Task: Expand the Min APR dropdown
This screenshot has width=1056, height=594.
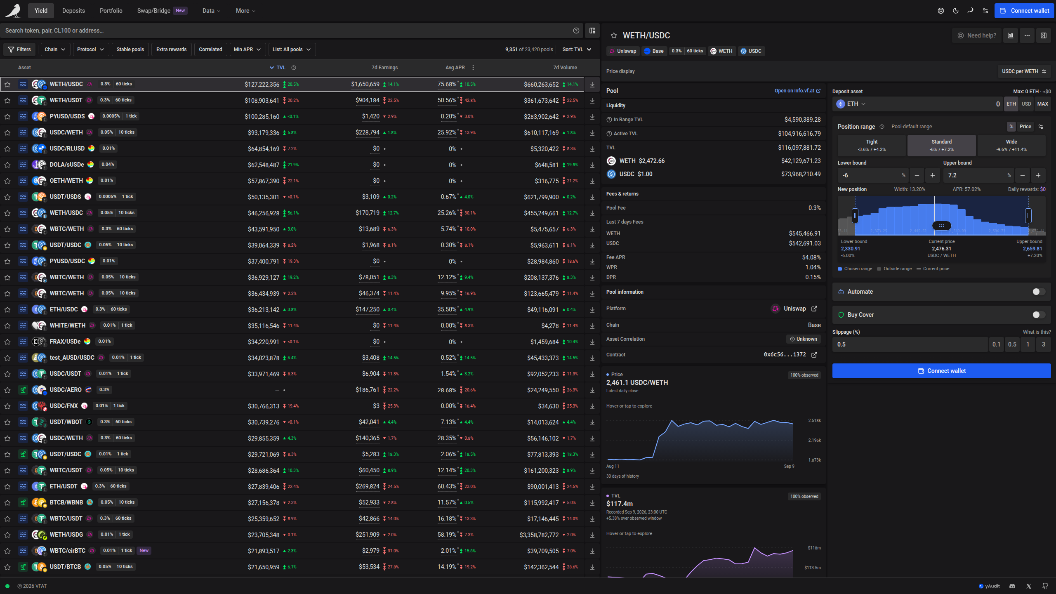Action: pos(247,49)
